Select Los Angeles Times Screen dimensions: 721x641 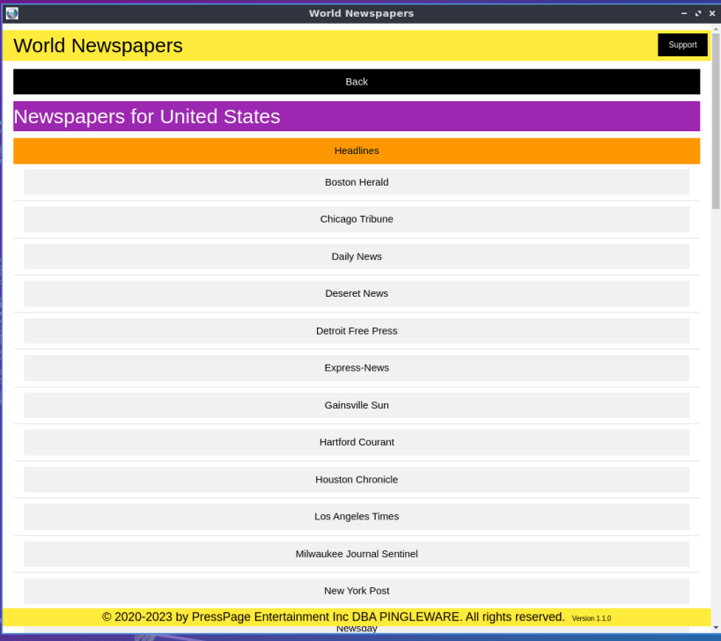click(357, 516)
